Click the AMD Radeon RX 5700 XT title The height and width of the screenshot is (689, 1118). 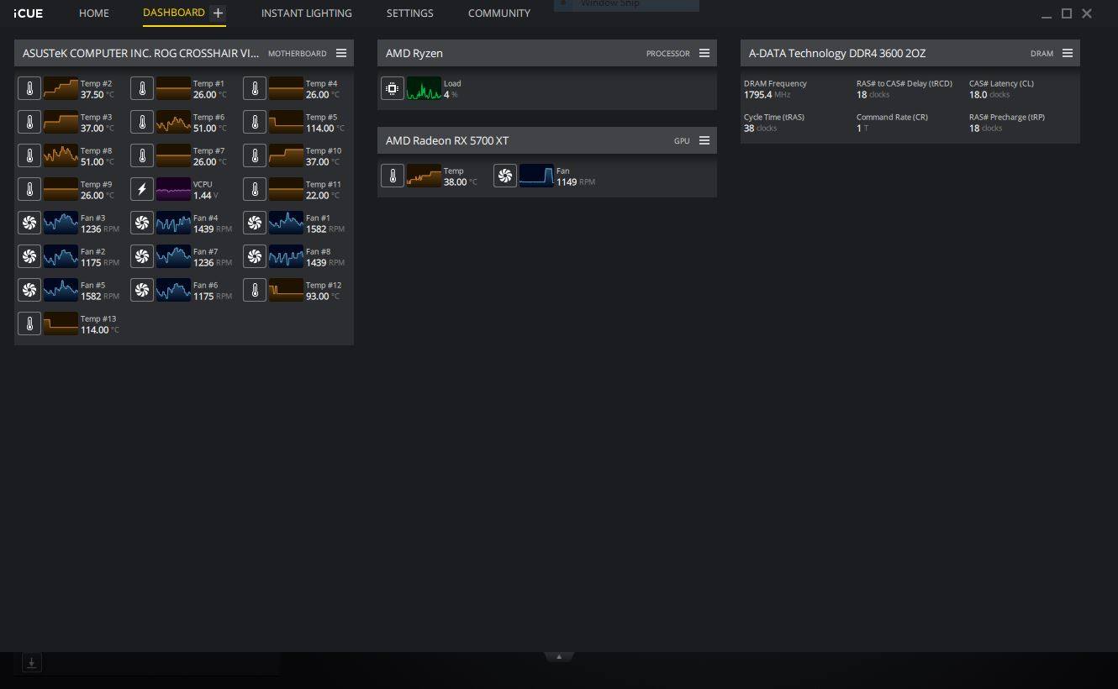tap(447, 140)
